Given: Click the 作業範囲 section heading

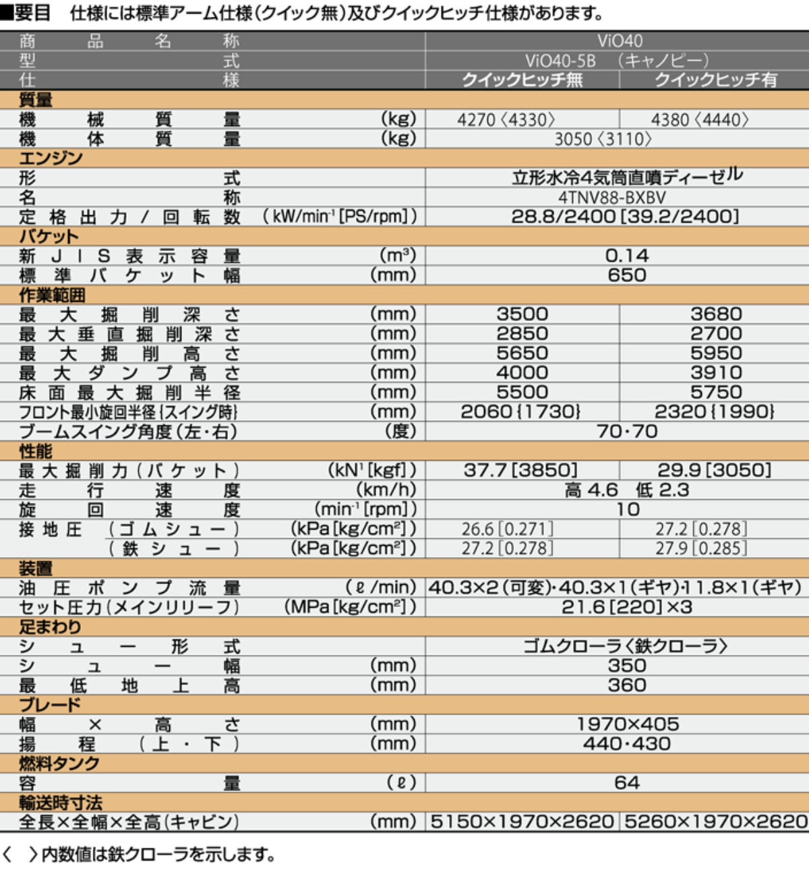Looking at the screenshot, I should (52, 295).
